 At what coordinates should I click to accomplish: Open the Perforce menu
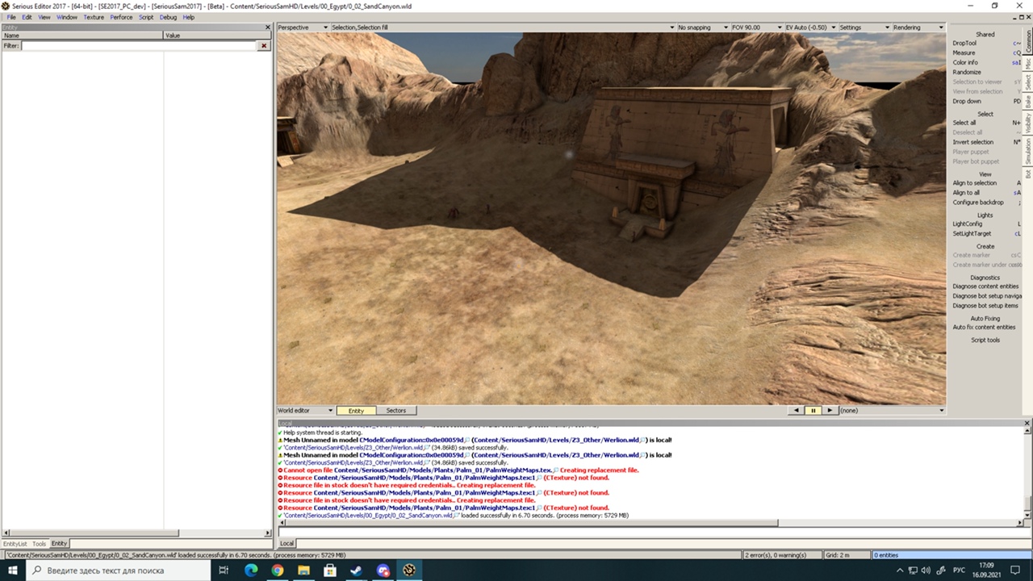pyautogui.click(x=121, y=17)
